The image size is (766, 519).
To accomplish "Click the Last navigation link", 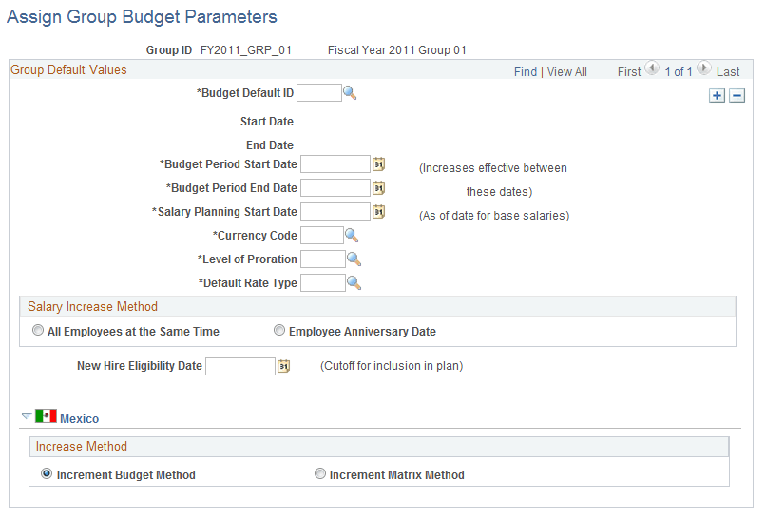I will tap(728, 72).
